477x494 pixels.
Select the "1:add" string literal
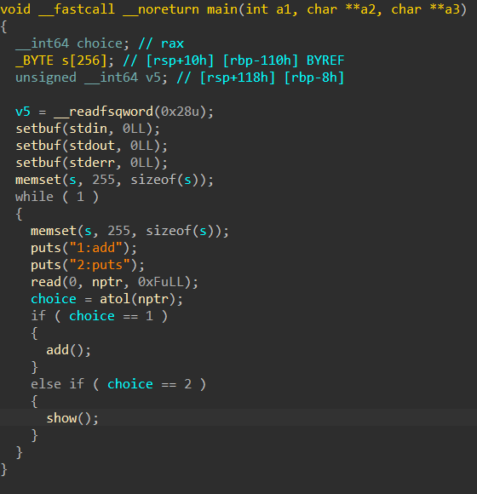tap(95, 248)
